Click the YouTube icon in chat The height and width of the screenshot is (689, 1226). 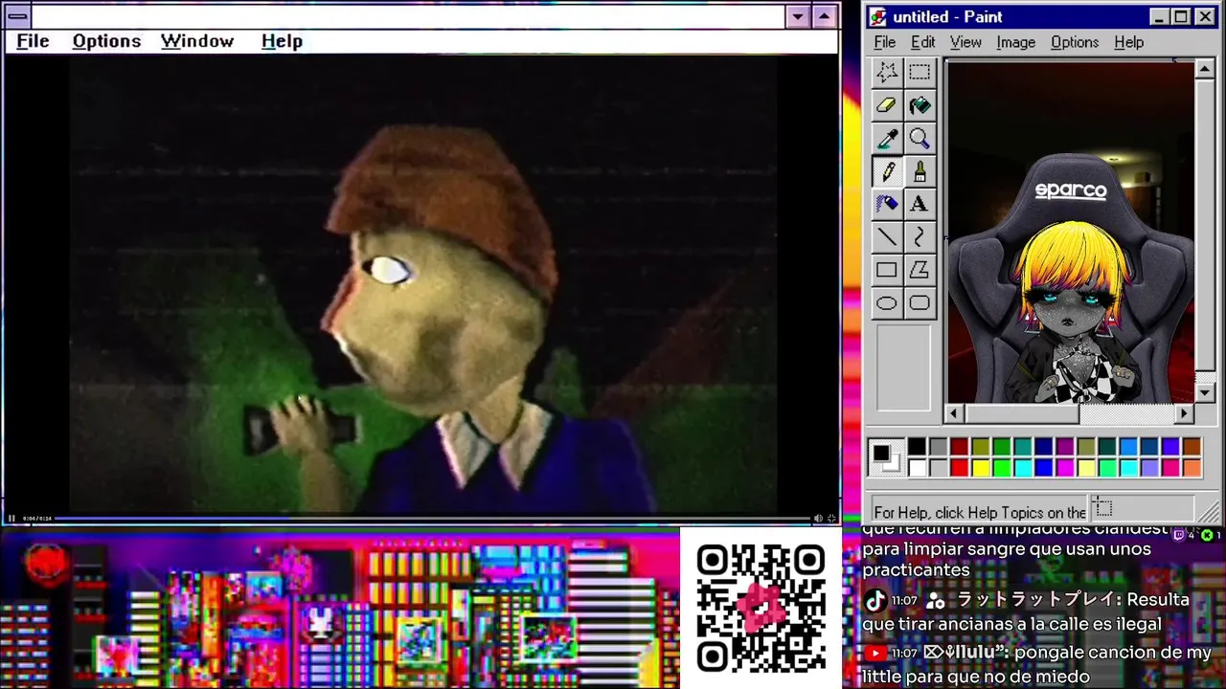point(874,653)
